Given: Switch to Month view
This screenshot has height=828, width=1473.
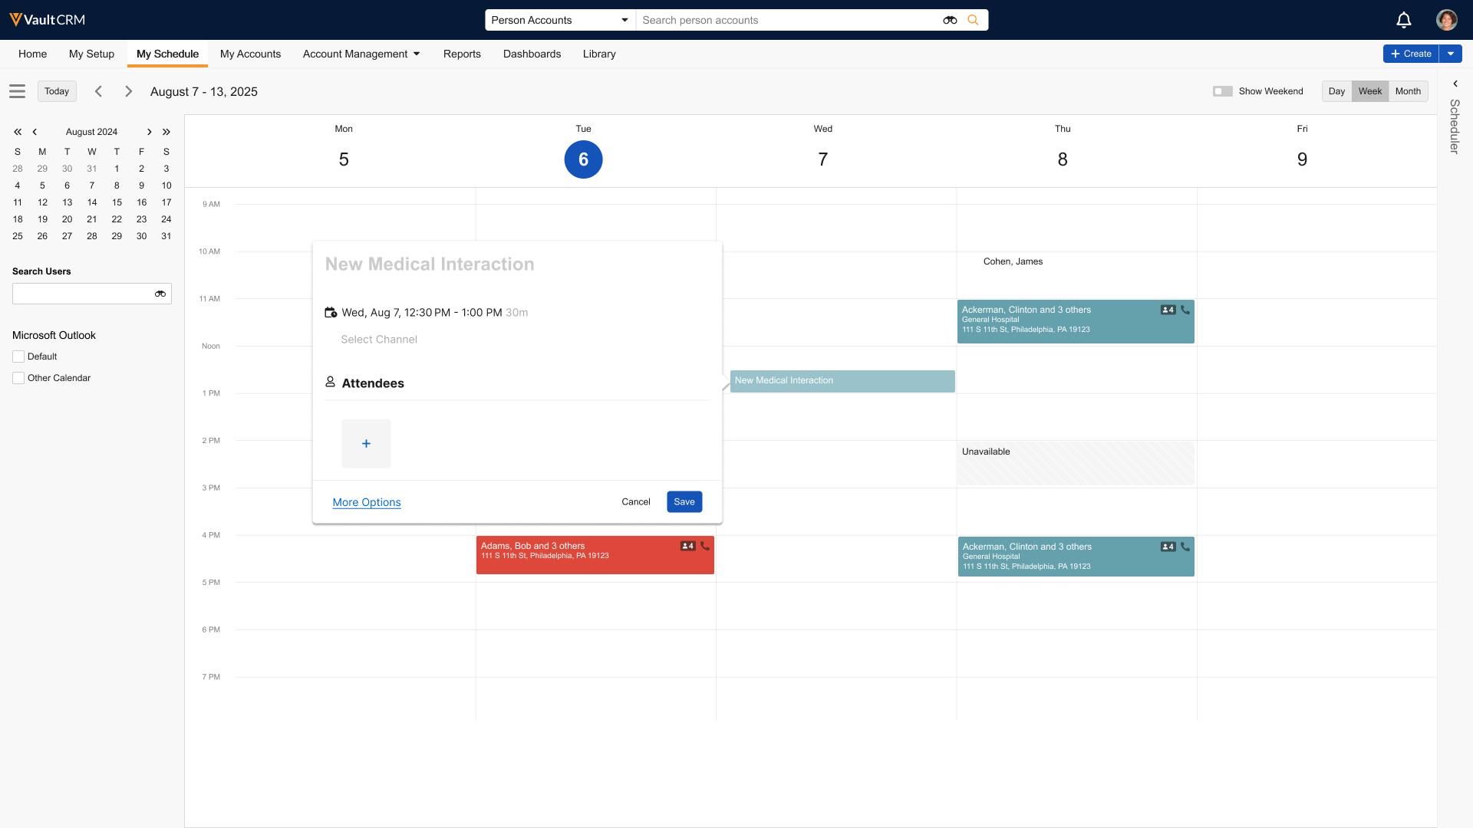Looking at the screenshot, I should coord(1408,91).
